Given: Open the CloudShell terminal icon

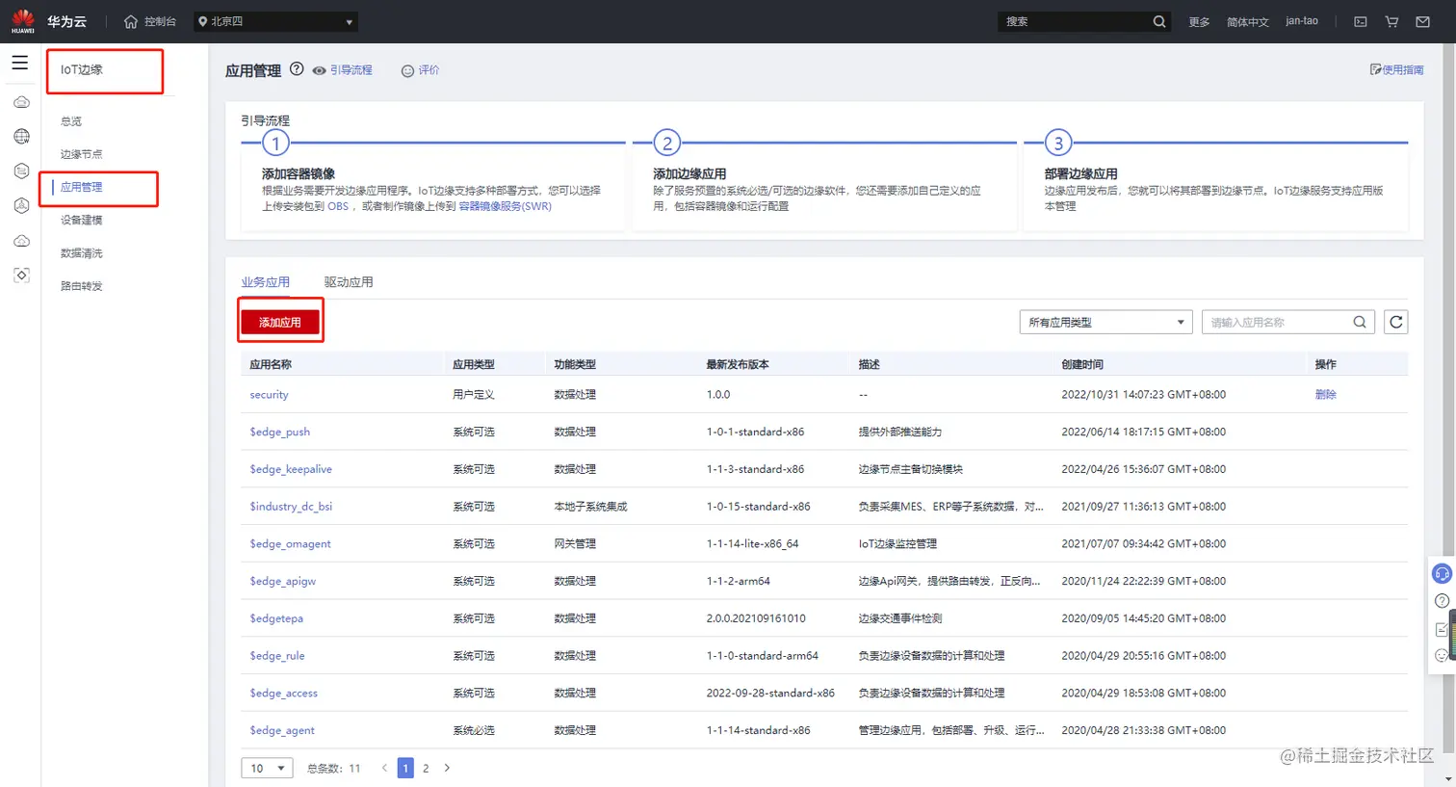Looking at the screenshot, I should tap(1361, 21).
